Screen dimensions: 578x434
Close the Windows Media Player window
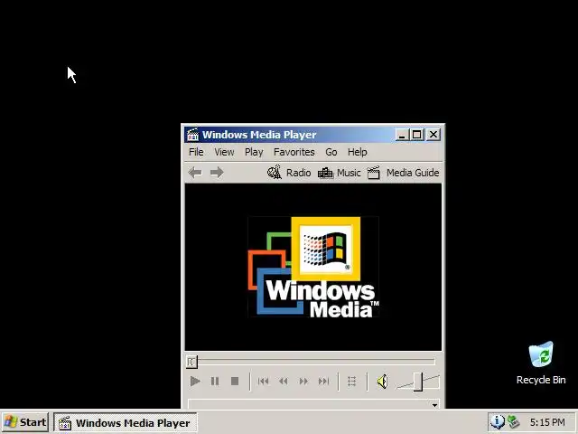433,135
